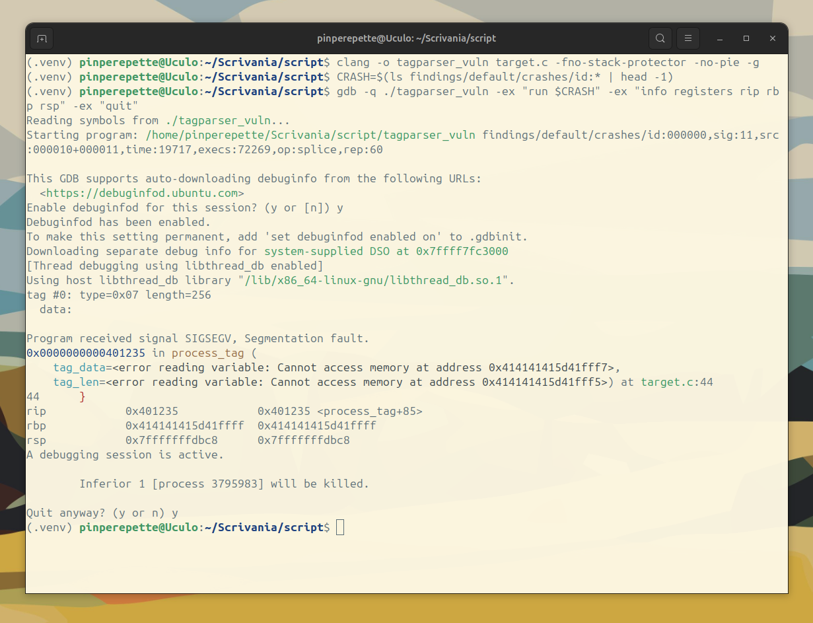This screenshot has height=623, width=813.
Task: Open a new terminal tab
Action: pyautogui.click(x=42, y=38)
